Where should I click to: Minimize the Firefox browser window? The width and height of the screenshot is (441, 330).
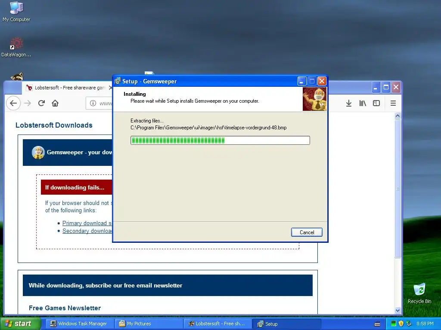point(376,87)
